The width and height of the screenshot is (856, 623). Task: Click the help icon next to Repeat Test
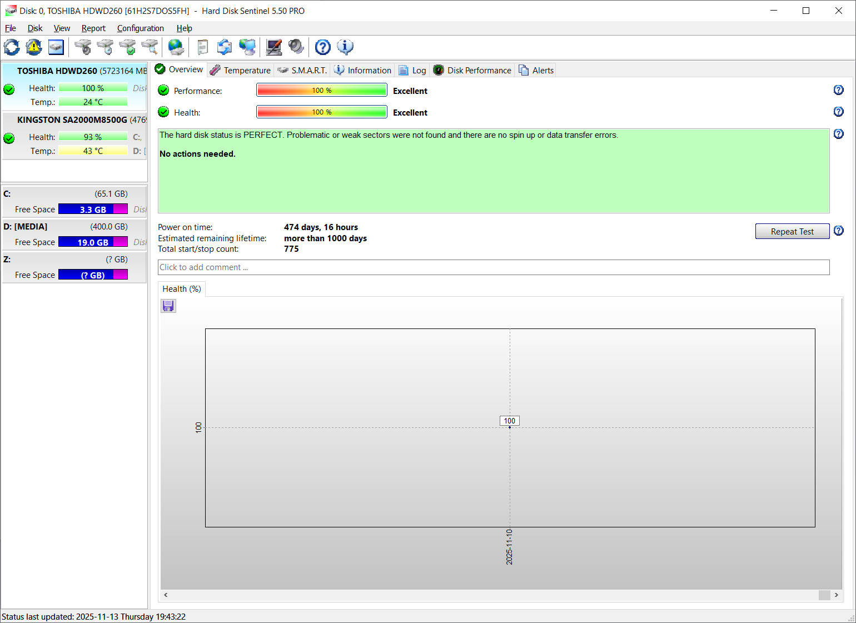pyautogui.click(x=839, y=231)
